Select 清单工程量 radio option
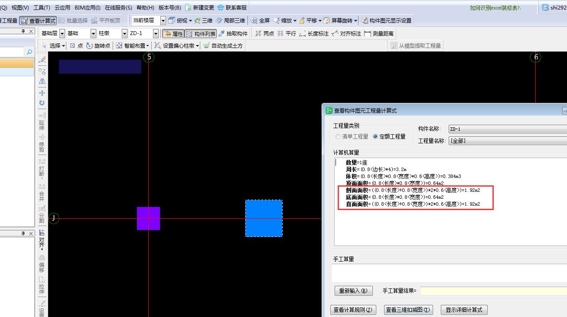 (352, 136)
